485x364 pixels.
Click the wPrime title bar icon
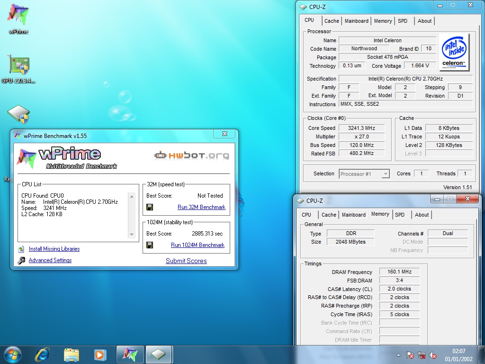click(18, 136)
